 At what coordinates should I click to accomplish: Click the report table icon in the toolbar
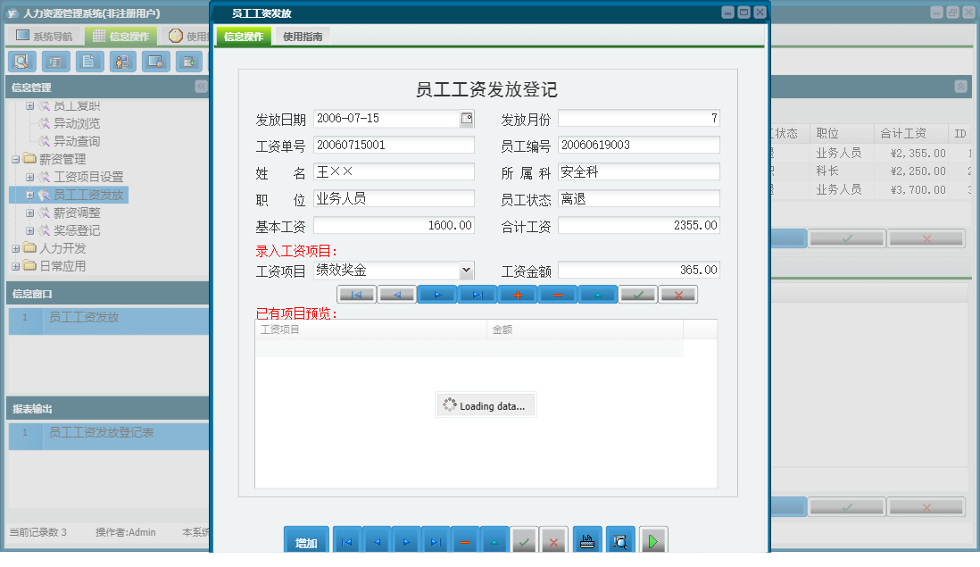(55, 62)
